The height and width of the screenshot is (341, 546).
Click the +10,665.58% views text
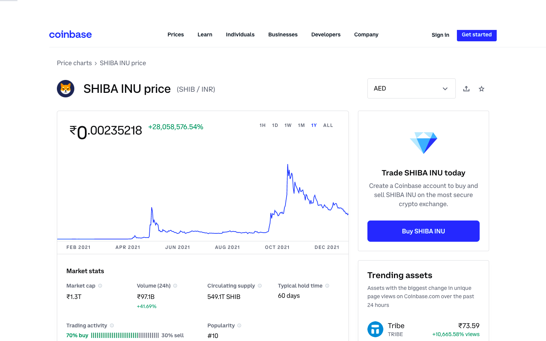[x=456, y=334]
